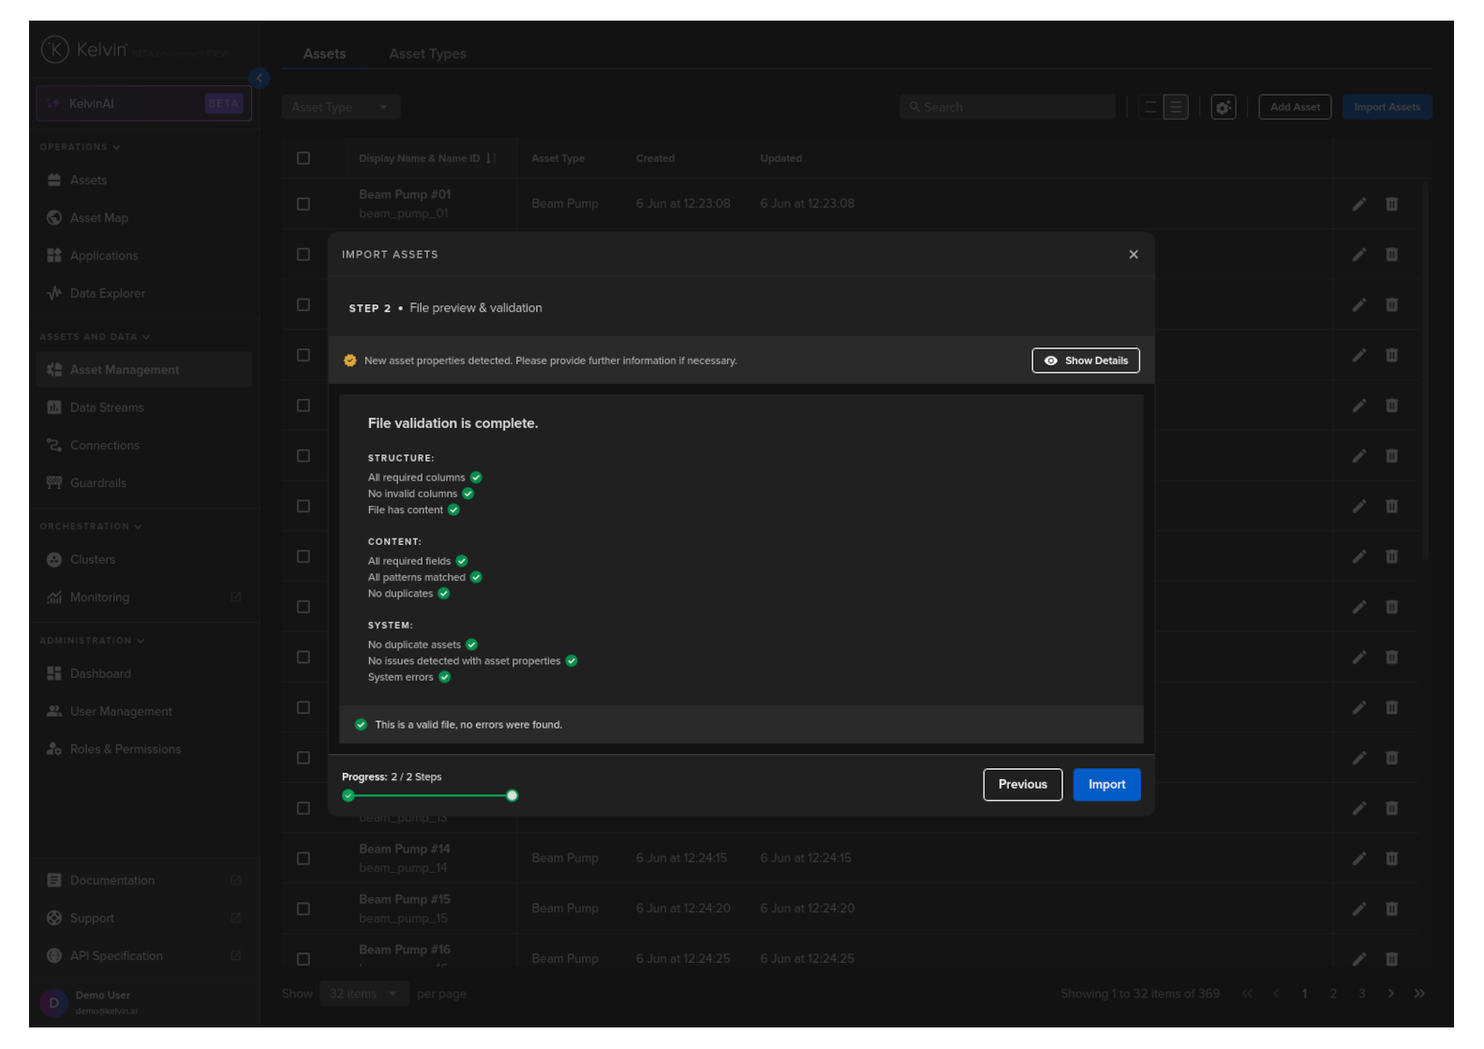Delete Beam Pump #14 with trash icon
Screen dimensions: 1484x1049
(1391, 859)
